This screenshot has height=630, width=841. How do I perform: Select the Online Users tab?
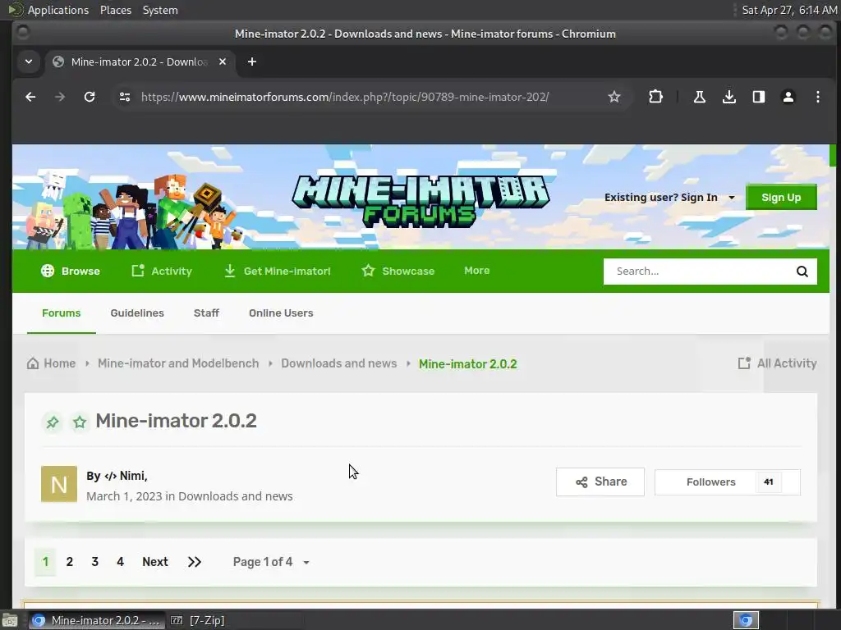(x=281, y=313)
